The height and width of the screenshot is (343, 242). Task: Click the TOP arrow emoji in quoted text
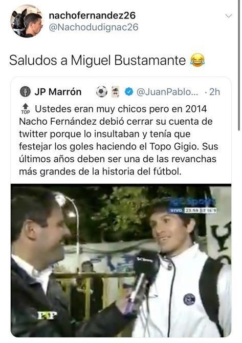tap(26, 109)
